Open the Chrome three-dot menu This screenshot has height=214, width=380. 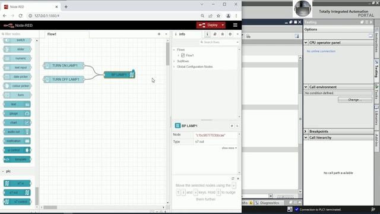[x=236, y=16]
